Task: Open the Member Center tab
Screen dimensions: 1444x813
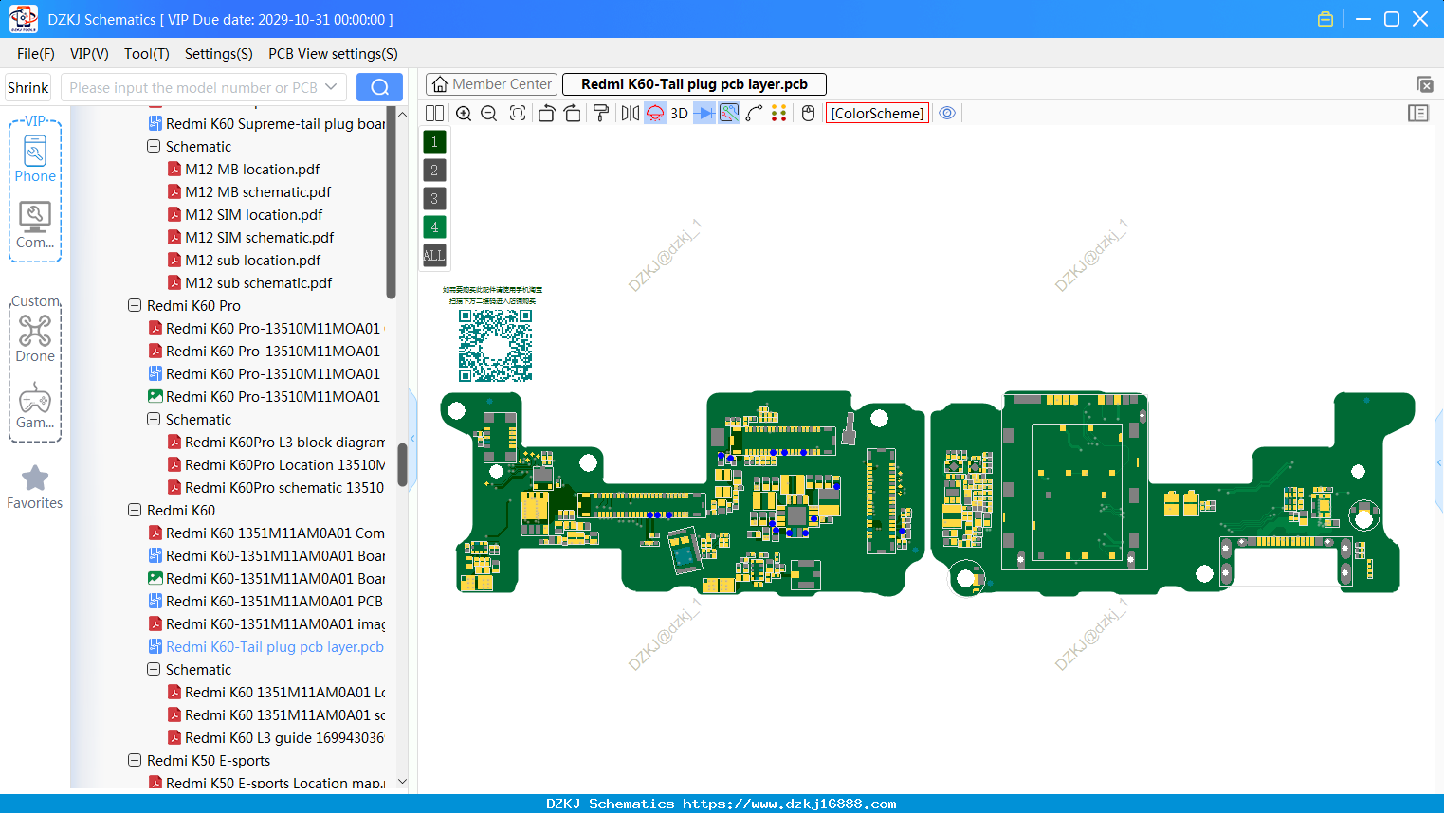Action: click(491, 84)
